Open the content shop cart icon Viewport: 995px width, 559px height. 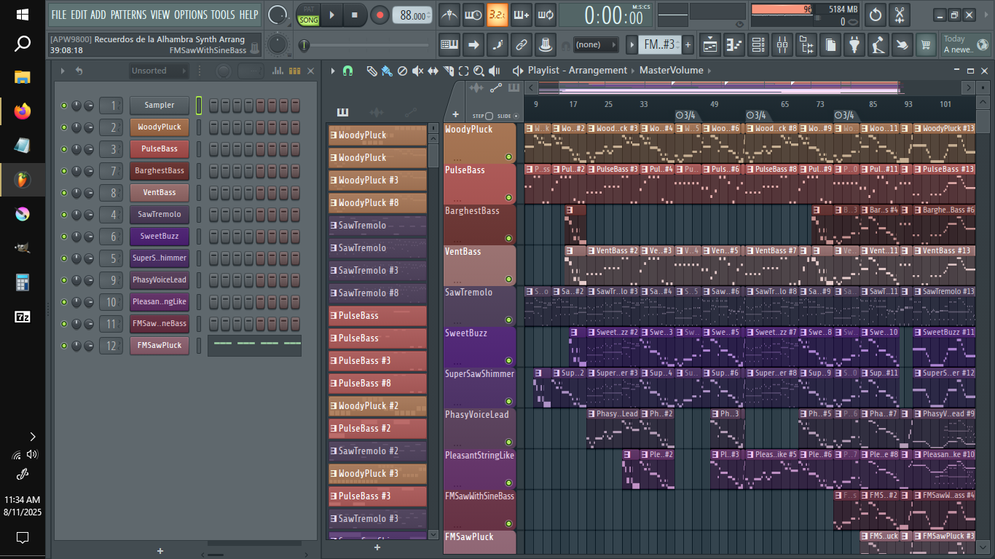926,45
